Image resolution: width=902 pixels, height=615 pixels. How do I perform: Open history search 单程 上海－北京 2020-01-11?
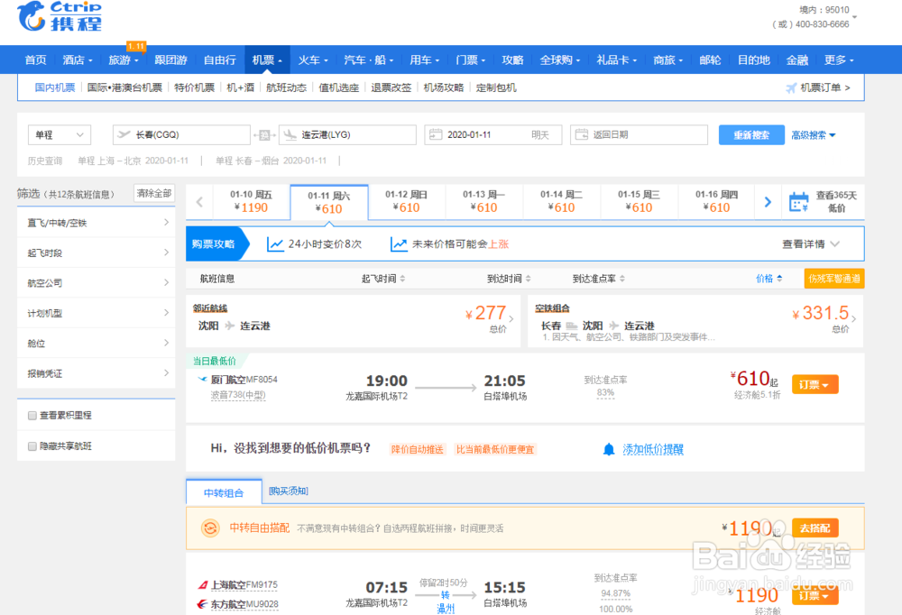pyautogui.click(x=133, y=161)
